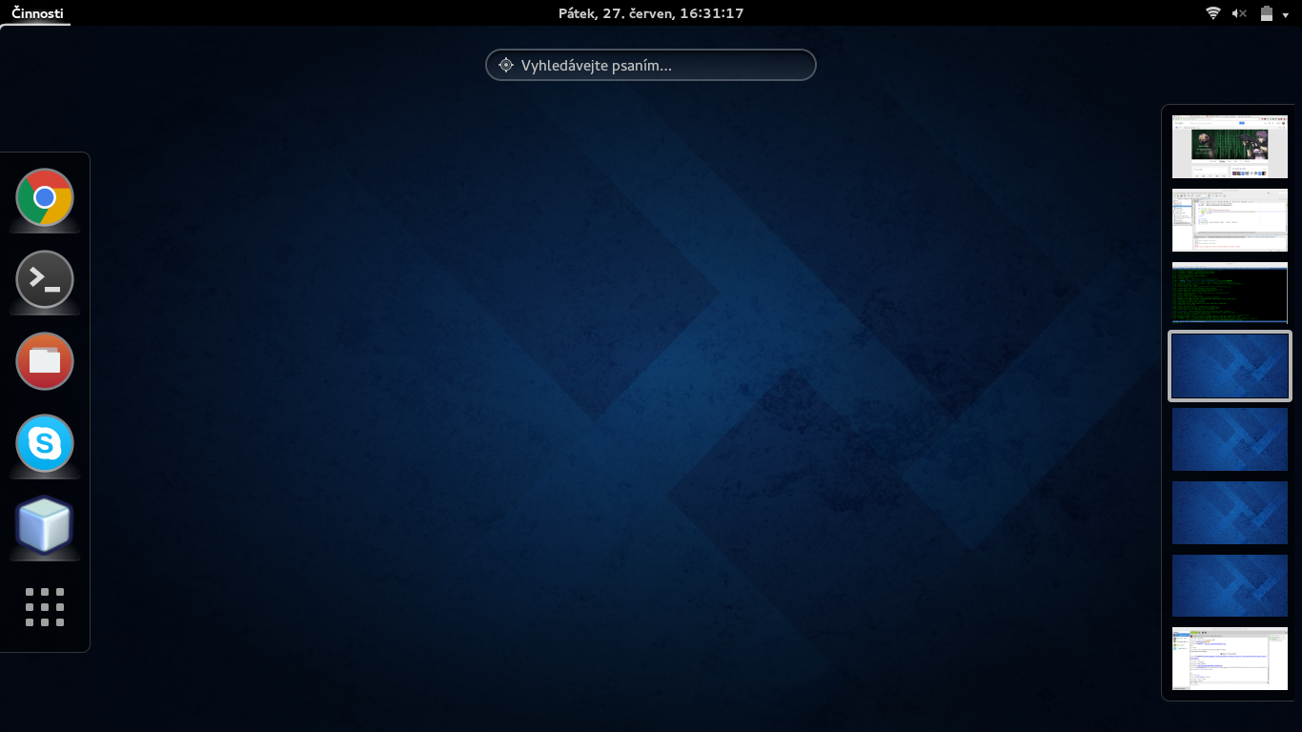Click the muted volume icon

coord(1239,13)
